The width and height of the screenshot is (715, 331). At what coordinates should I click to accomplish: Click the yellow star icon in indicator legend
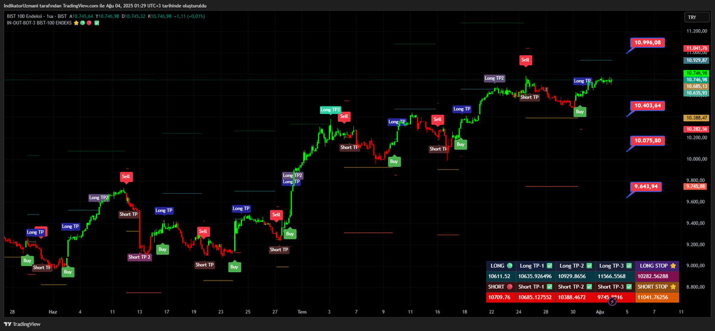[x=76, y=23]
